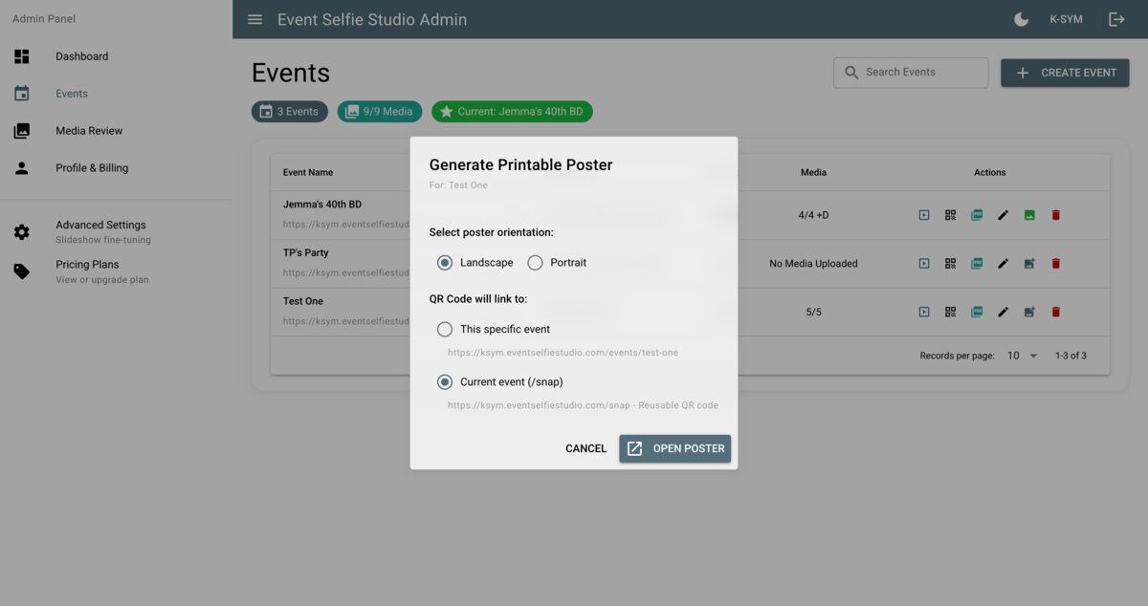This screenshot has width=1148, height=606.
Task: Open Media Review in the sidebar
Action: (x=89, y=131)
